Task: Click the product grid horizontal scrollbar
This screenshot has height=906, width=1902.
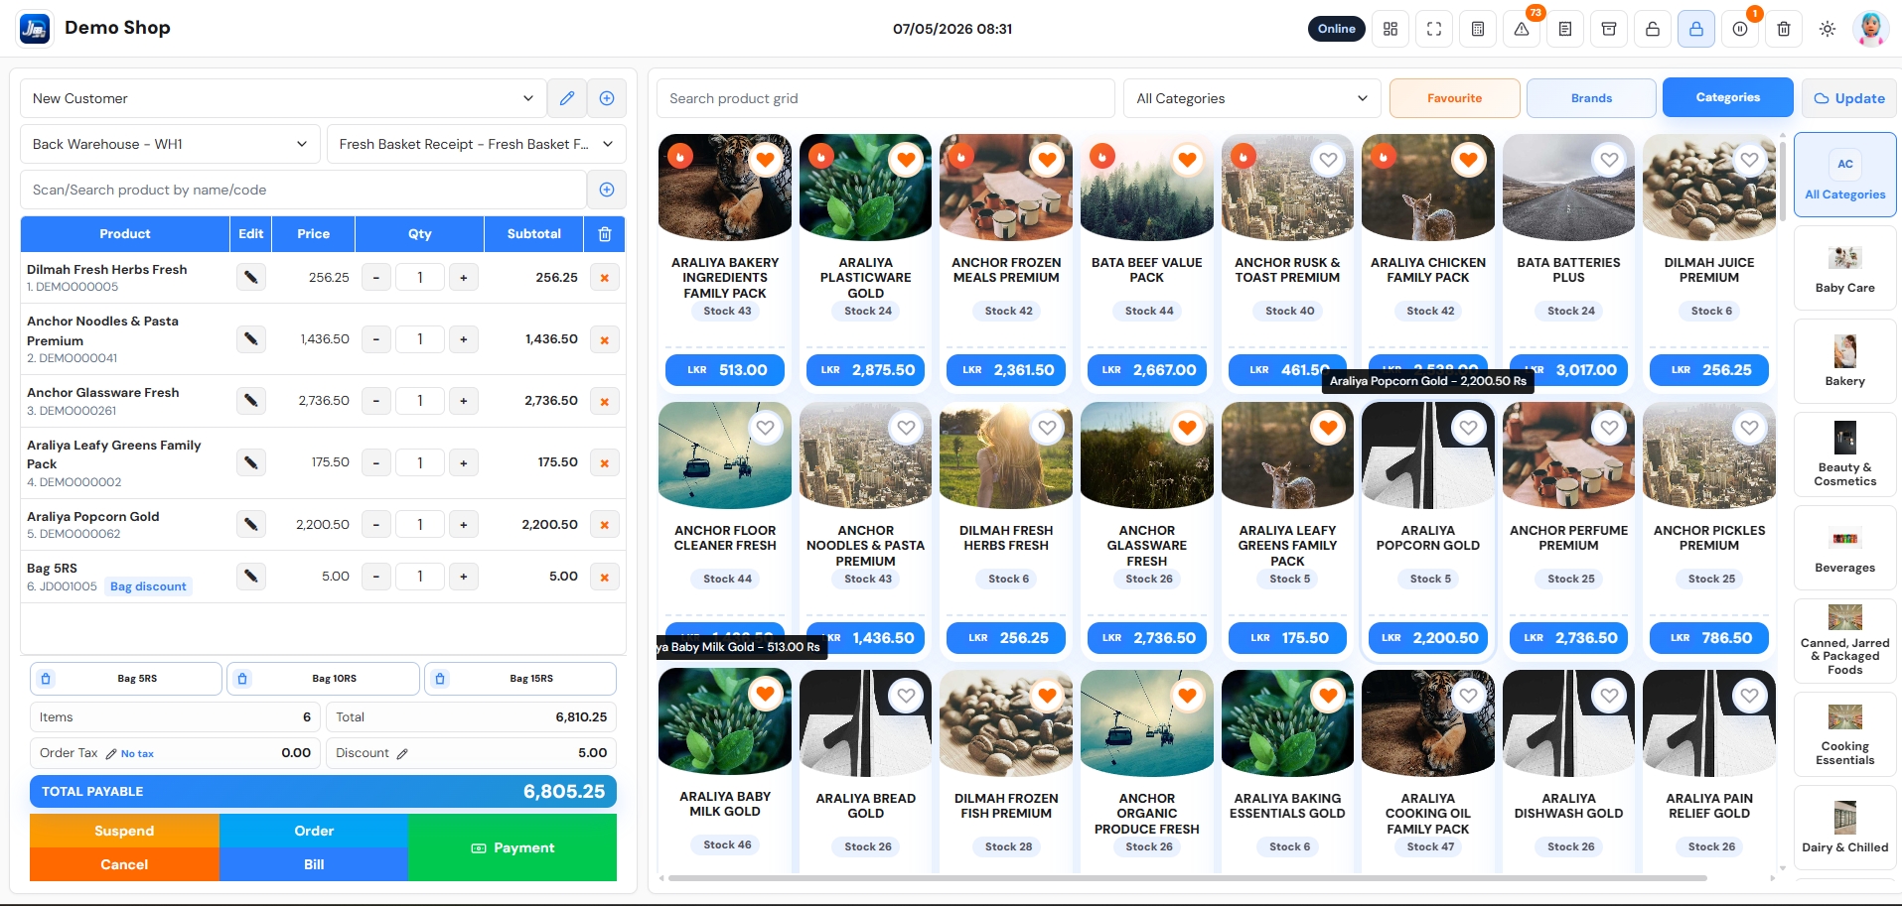Action: (x=1188, y=878)
